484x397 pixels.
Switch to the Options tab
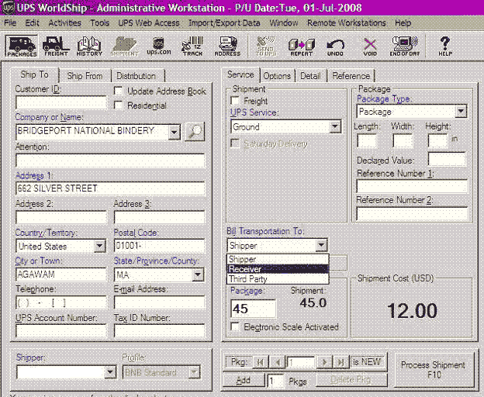tap(277, 76)
